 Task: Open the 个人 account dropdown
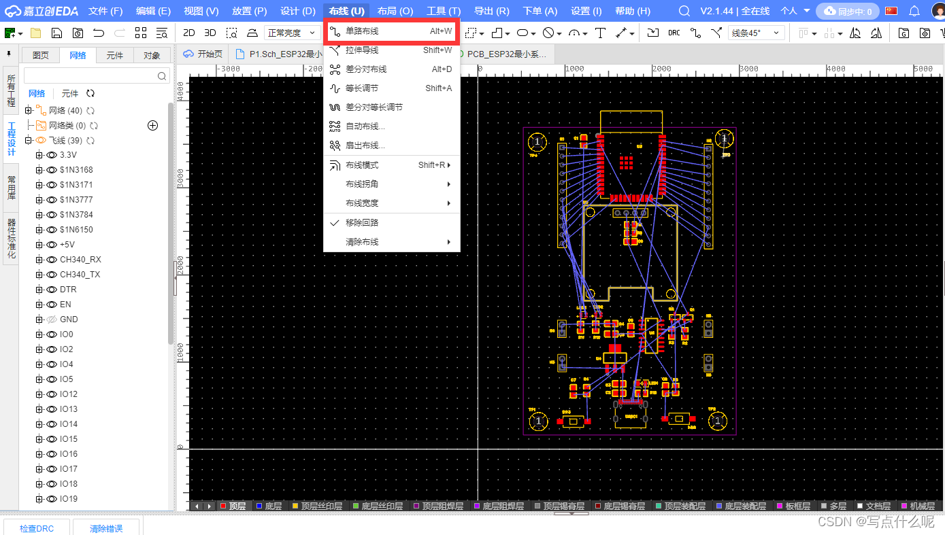[795, 11]
